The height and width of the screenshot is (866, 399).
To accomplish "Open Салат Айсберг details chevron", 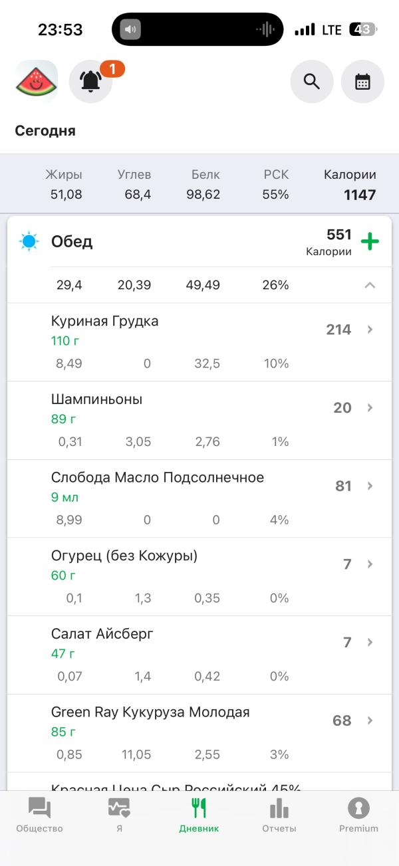I will pyautogui.click(x=370, y=642).
